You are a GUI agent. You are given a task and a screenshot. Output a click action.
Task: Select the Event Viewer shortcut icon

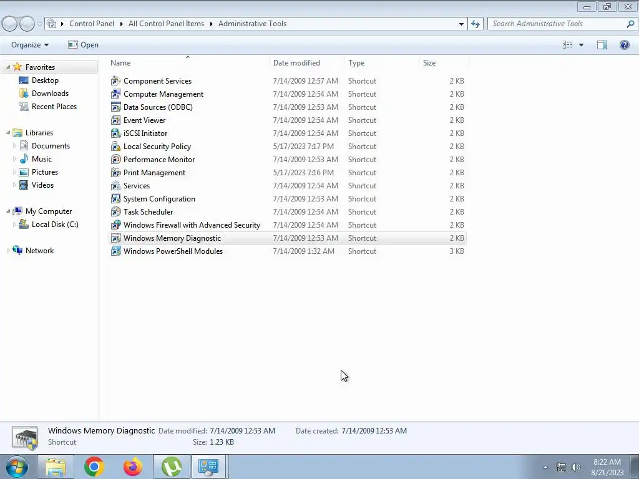[x=115, y=120]
